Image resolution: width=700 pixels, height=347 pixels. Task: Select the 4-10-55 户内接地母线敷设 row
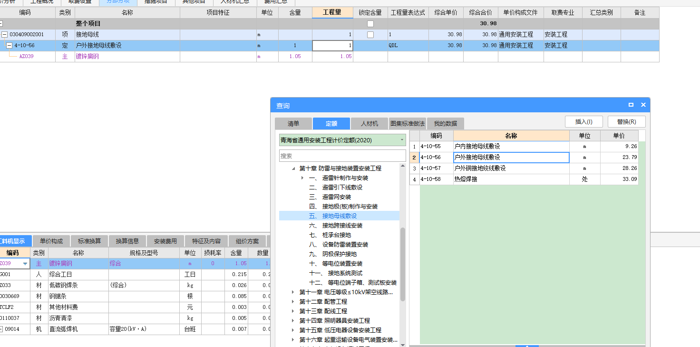click(x=524, y=147)
